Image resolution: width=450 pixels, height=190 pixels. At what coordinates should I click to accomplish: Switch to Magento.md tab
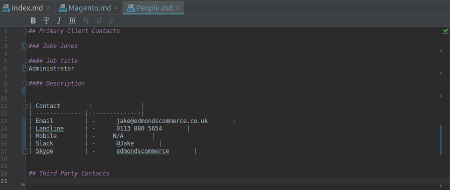tap(89, 7)
